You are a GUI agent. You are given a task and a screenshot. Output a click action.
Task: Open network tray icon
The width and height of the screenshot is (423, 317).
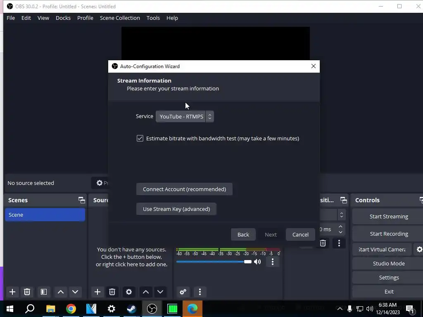tap(360, 309)
